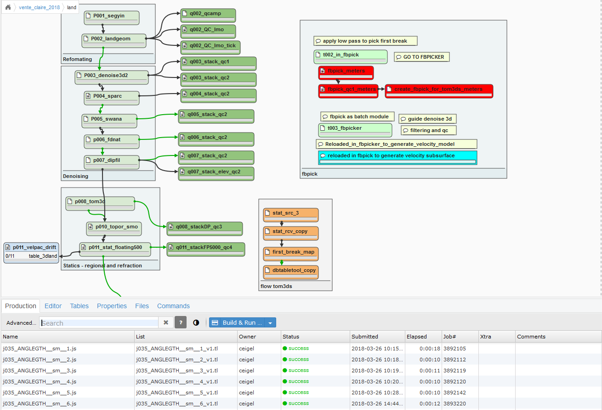
Task: Click Advanced... search options
Action: 21,323
